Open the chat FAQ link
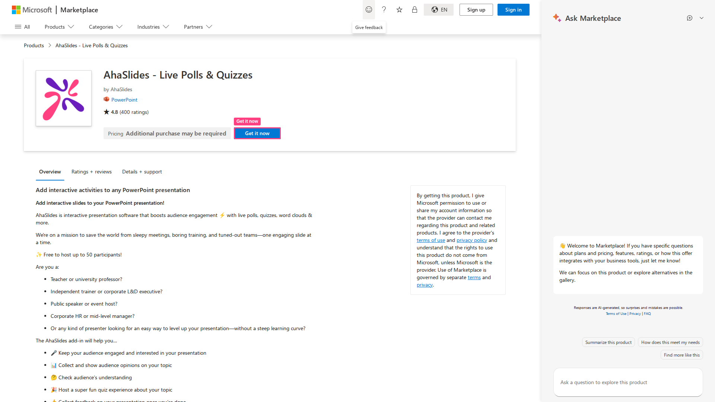 point(647,314)
